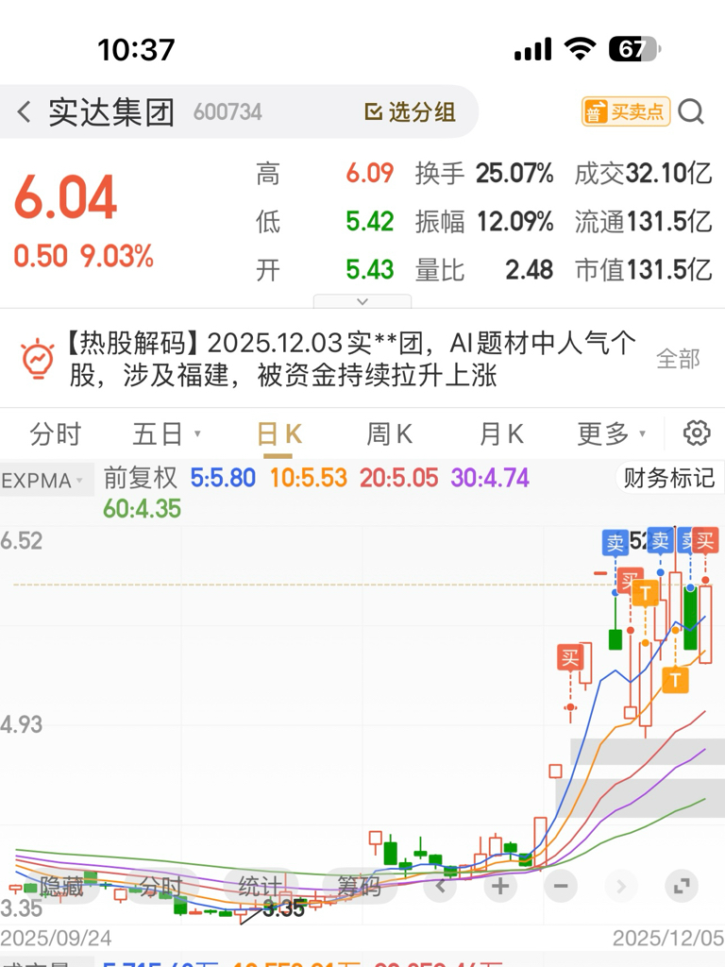Move chart right with arrow button
The width and height of the screenshot is (725, 967).
621,887
